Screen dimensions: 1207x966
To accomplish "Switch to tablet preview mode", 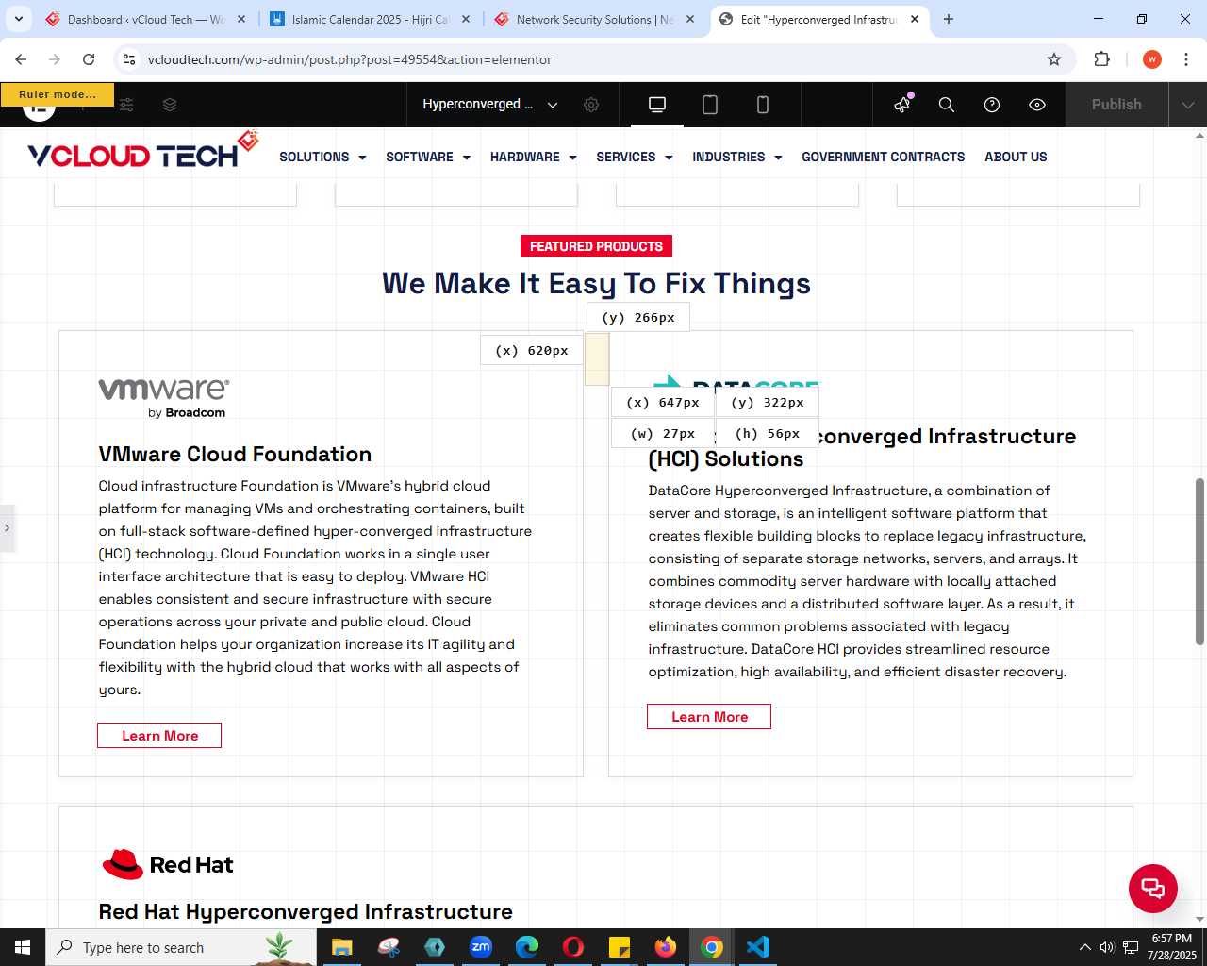I will [710, 105].
